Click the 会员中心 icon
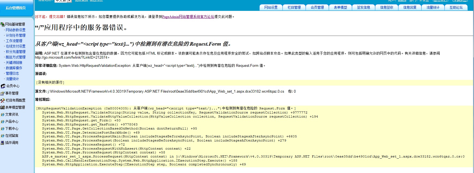This screenshot has height=173, width=474. tap(3, 86)
